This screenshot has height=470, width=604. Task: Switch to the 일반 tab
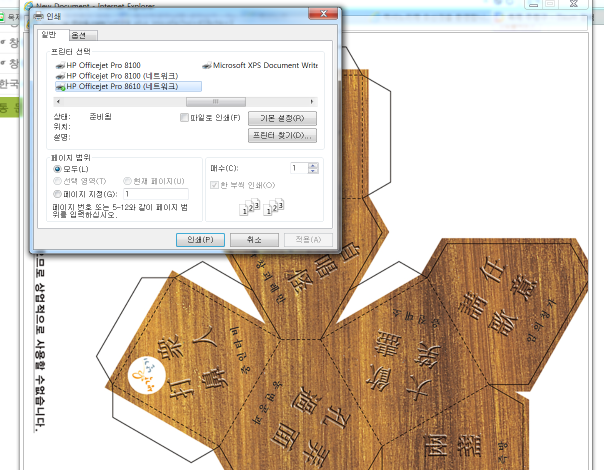48,35
